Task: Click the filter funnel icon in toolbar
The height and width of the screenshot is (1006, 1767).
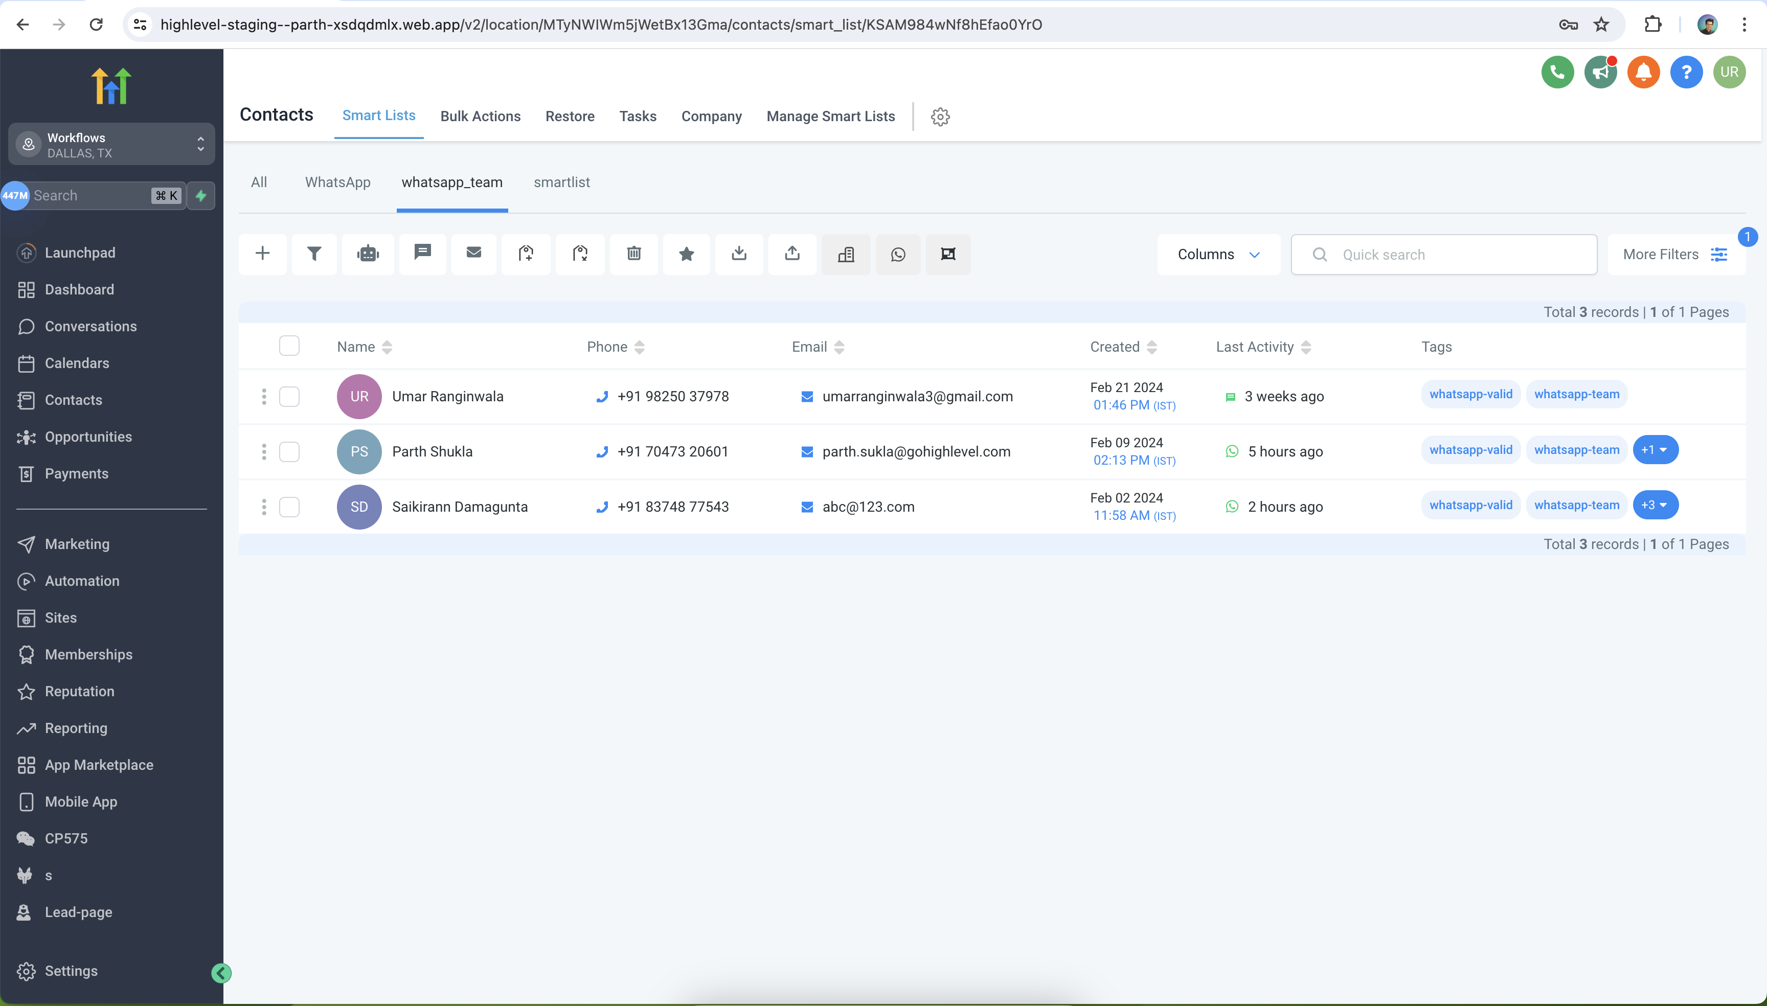Action: 314,254
